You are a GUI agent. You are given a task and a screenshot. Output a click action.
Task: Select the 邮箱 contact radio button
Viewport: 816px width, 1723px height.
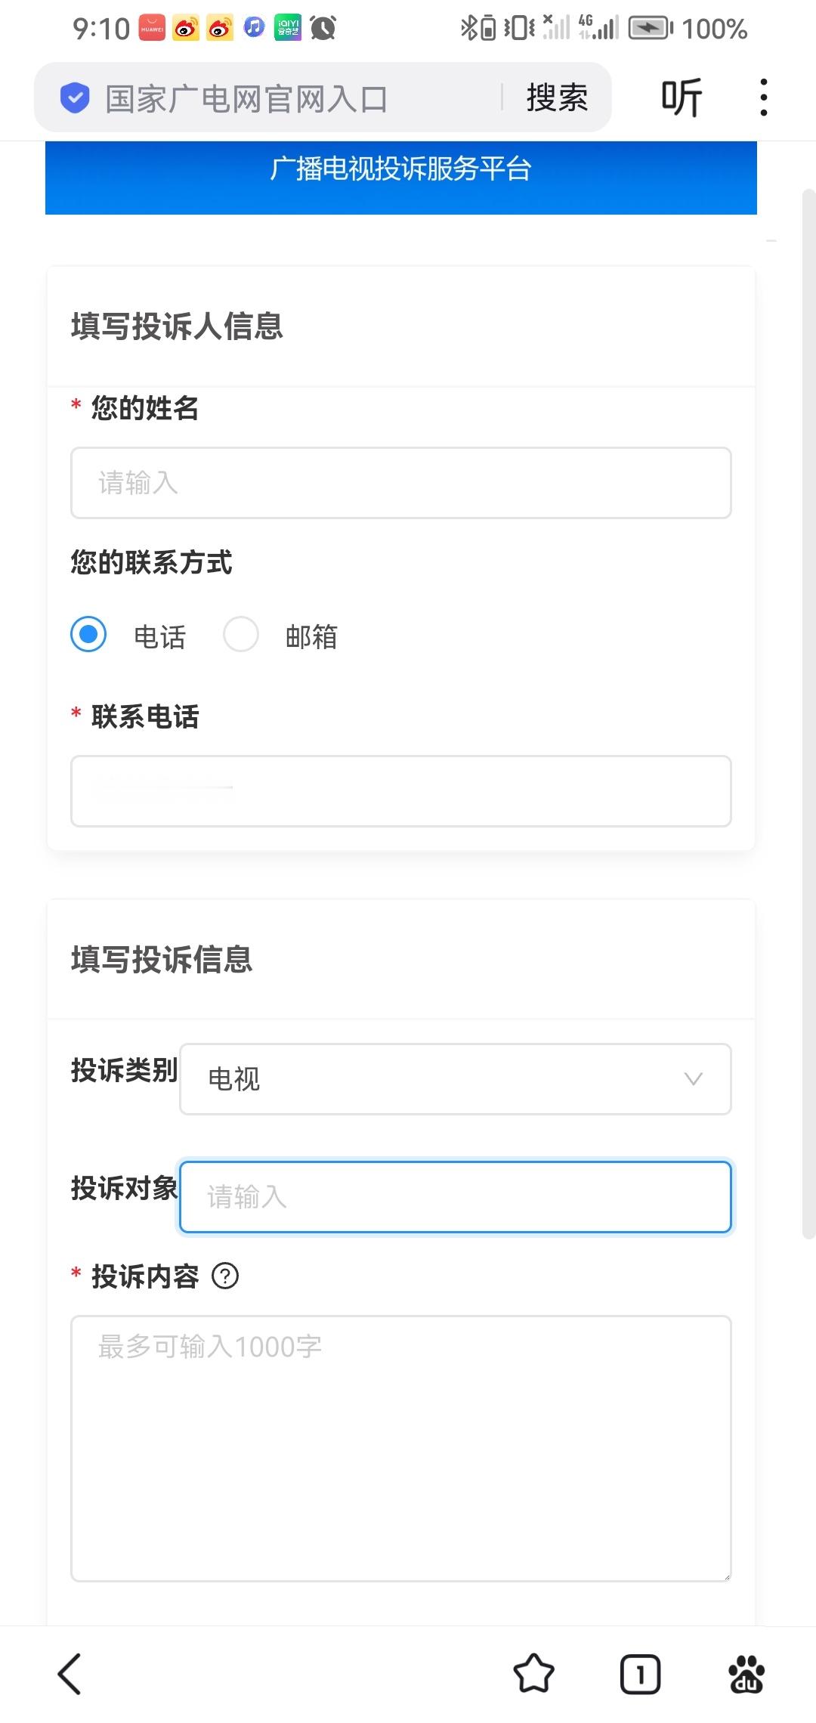pyautogui.click(x=241, y=634)
